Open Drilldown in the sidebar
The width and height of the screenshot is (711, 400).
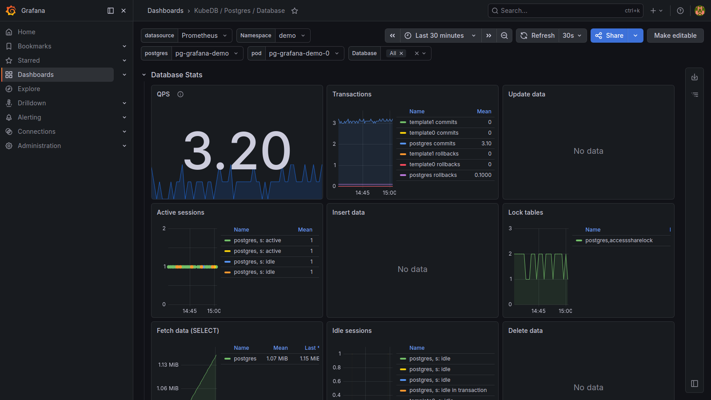click(32, 103)
